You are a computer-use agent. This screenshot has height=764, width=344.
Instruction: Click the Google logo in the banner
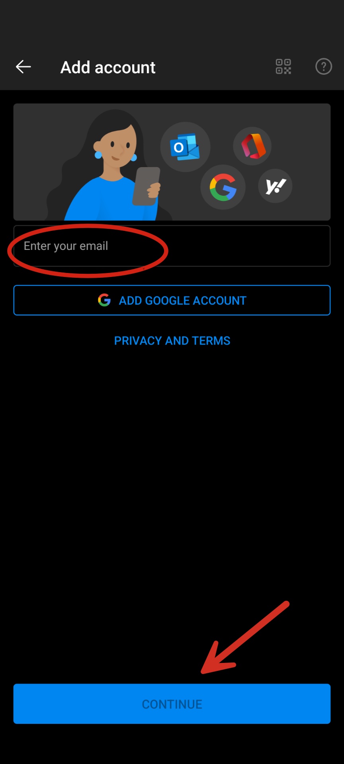click(x=223, y=187)
